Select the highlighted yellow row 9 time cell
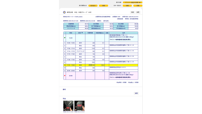This screenshot has width=202, height=114. 71,65
